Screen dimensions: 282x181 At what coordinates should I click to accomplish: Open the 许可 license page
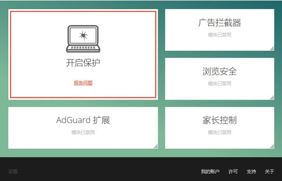(233, 171)
